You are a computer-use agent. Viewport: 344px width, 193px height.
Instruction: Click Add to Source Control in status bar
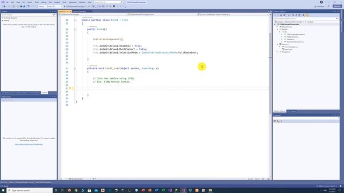click(x=327, y=186)
